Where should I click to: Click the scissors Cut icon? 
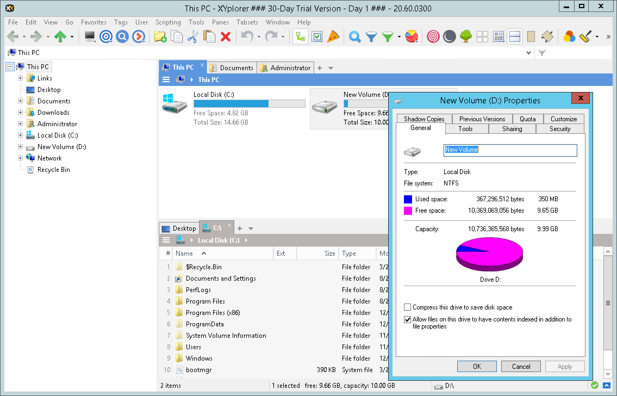(192, 36)
